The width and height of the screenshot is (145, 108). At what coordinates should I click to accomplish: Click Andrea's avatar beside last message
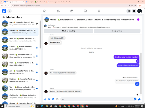46,92
